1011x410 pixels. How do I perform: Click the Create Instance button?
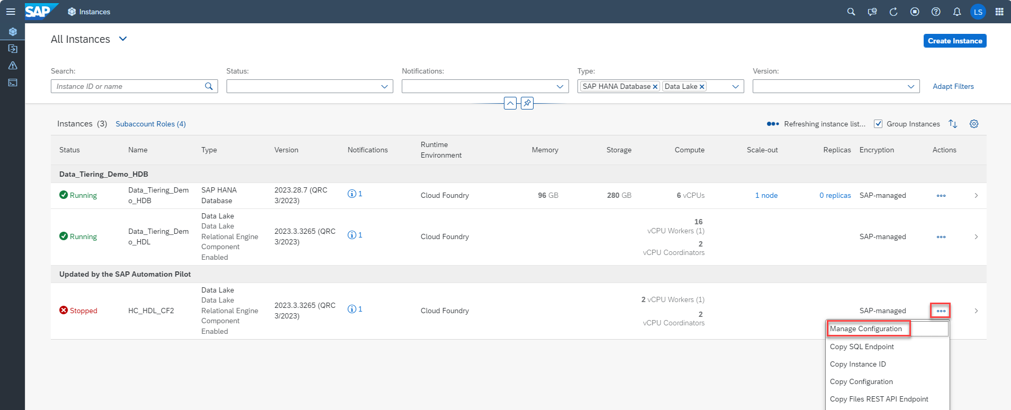[955, 41]
